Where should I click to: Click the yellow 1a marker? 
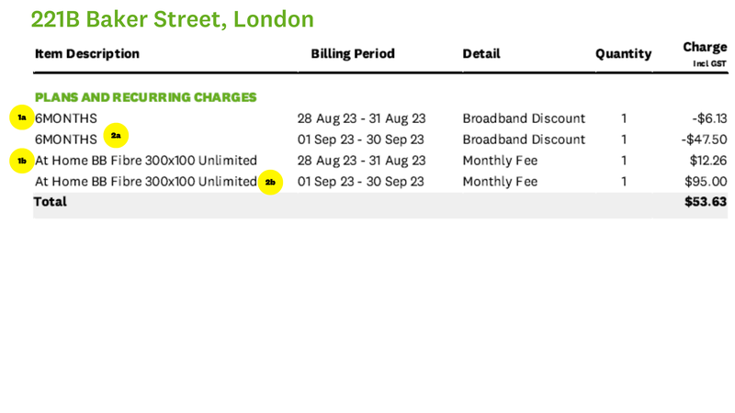click(21, 117)
